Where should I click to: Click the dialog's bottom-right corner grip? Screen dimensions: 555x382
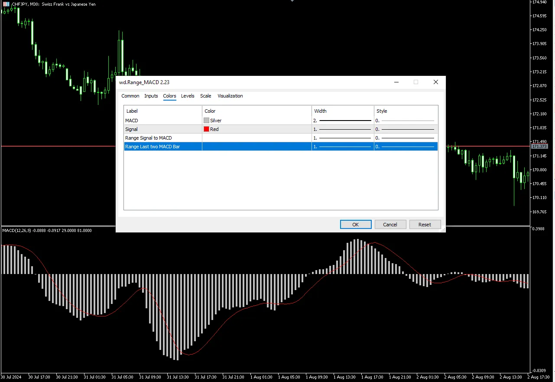tap(443, 230)
